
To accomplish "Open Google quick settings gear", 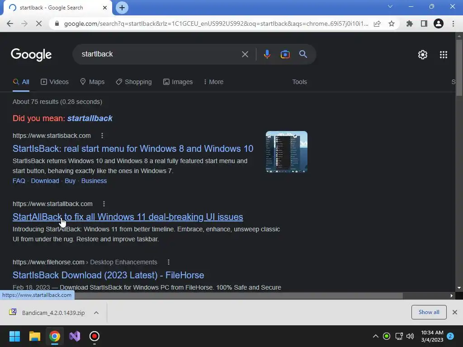I will [423, 55].
